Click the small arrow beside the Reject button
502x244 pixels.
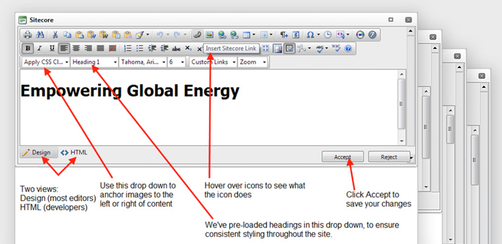[x=412, y=157]
